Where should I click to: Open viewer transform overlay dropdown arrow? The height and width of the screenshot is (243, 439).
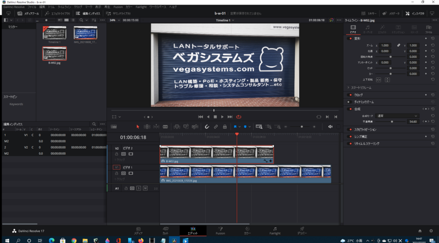(x=119, y=117)
